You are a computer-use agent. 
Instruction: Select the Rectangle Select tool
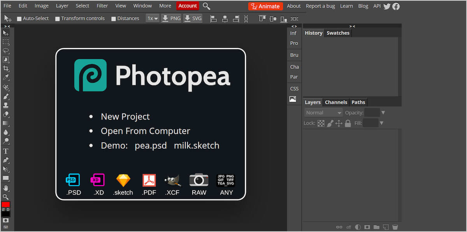6,42
